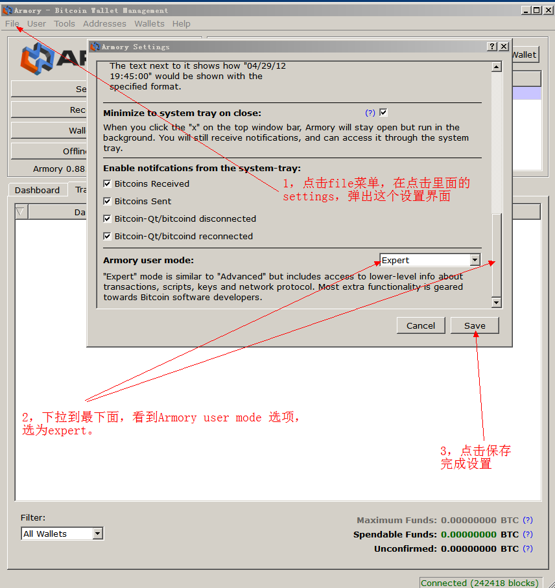The height and width of the screenshot is (588, 555).
Task: Click the help icon beside Minimize to system tray
Action: coord(370,113)
